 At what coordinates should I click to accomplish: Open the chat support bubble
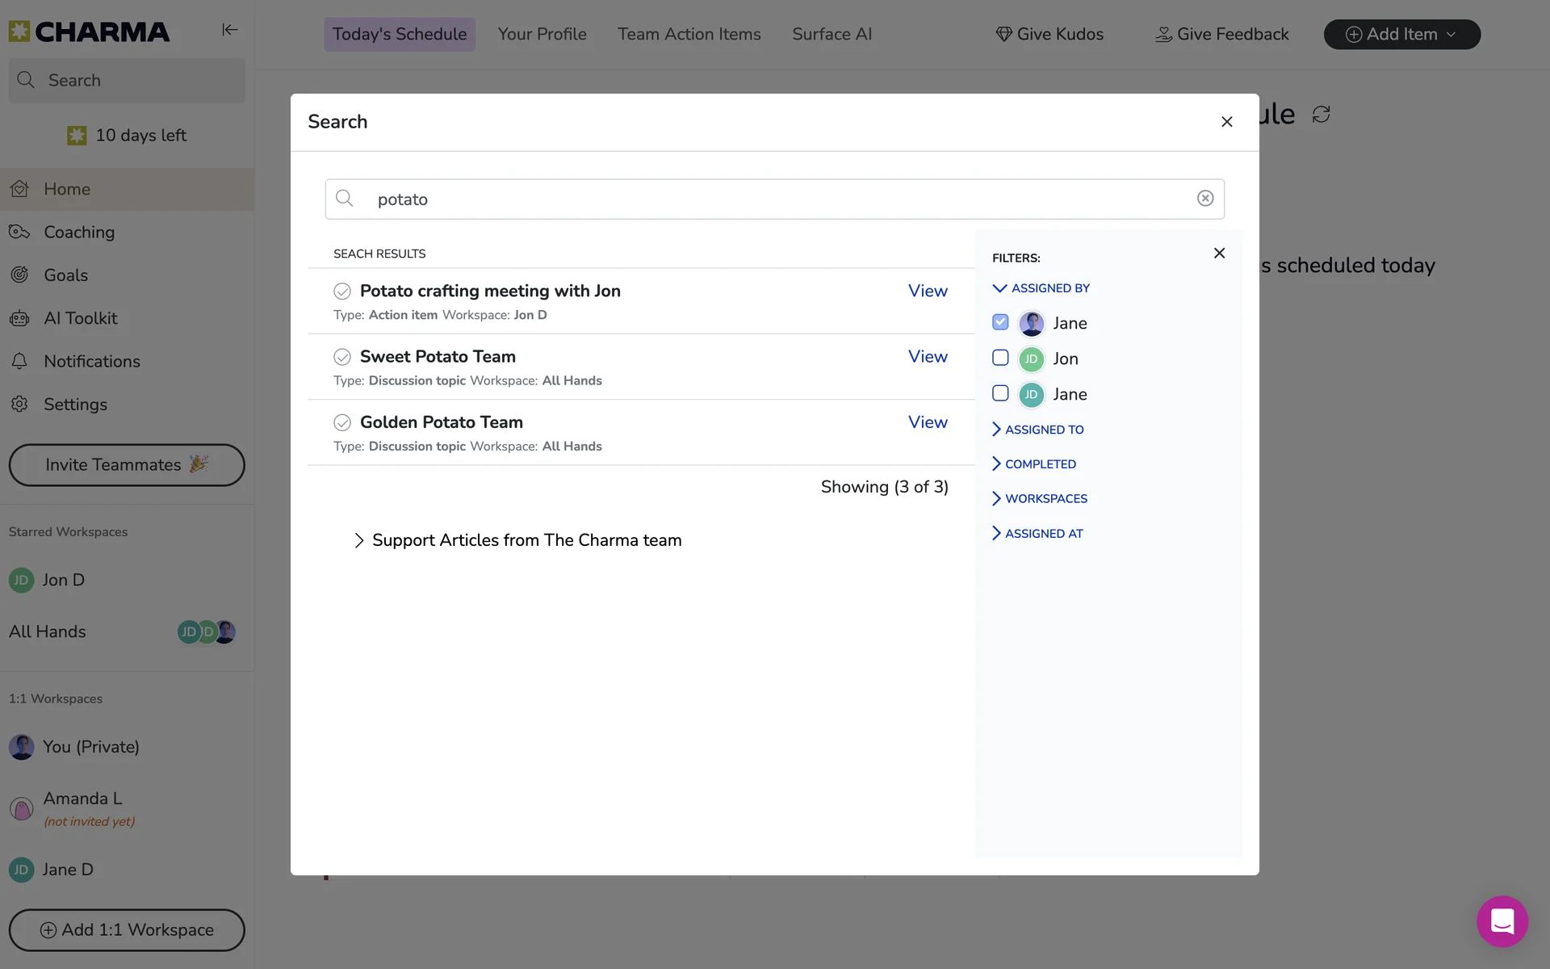click(1502, 921)
